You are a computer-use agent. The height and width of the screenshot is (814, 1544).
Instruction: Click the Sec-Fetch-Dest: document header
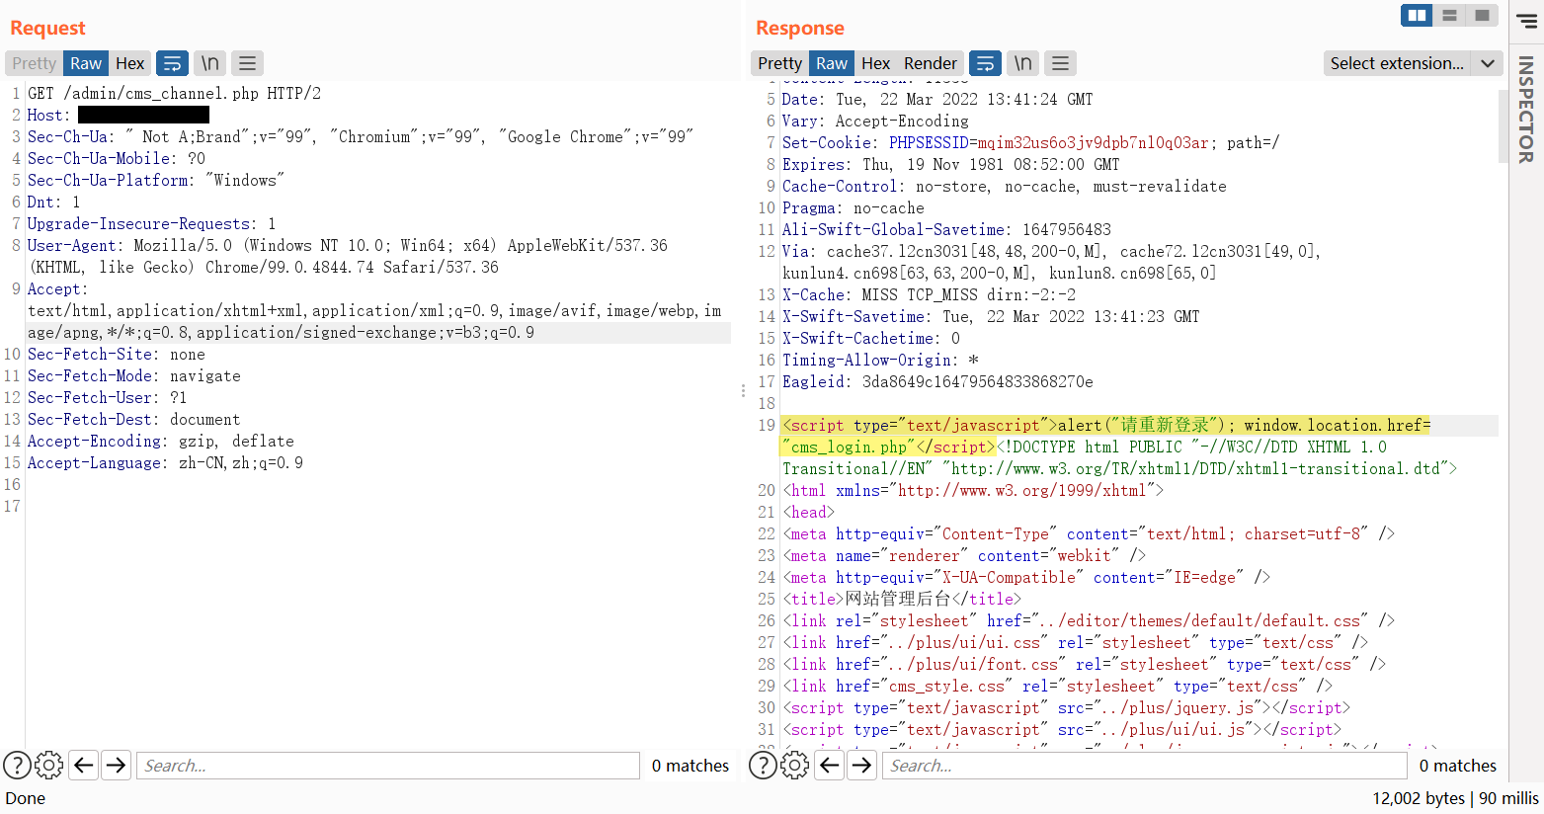133,420
